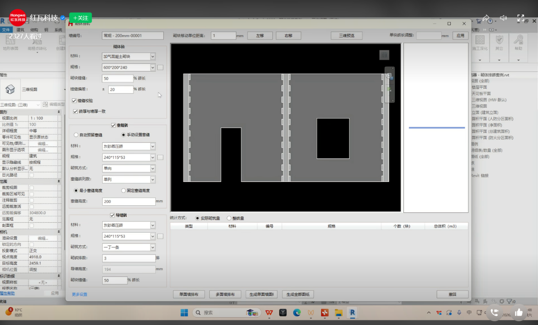Image resolution: width=538 pixels, height=325 pixels.
Task: Click the steering wheel icon in navigation bar
Action: coord(389,76)
